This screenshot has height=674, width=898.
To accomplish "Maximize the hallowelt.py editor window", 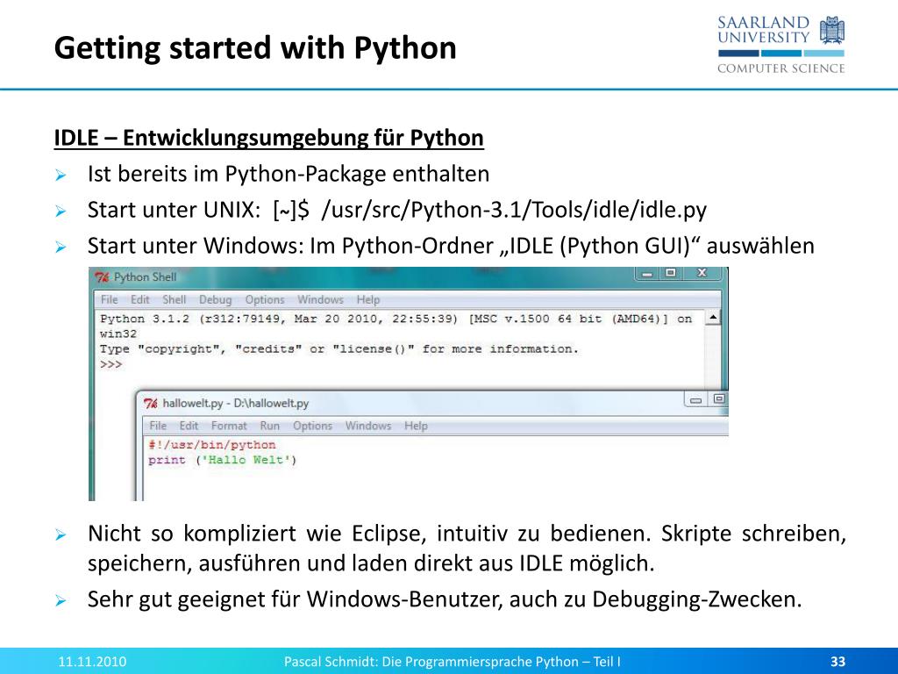I will [x=719, y=399].
